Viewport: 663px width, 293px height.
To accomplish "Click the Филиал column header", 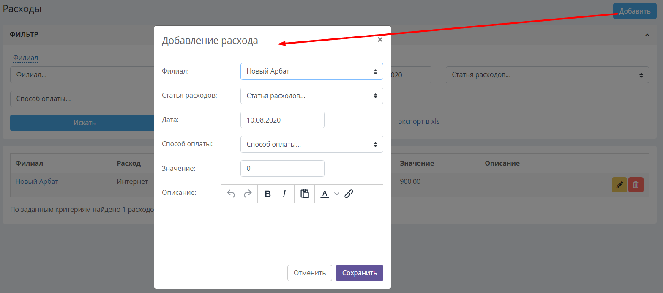I will point(29,163).
